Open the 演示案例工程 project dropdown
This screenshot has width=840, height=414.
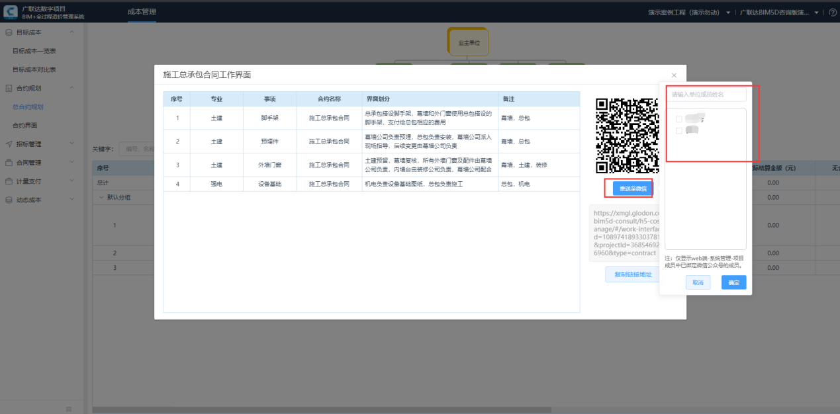point(689,13)
